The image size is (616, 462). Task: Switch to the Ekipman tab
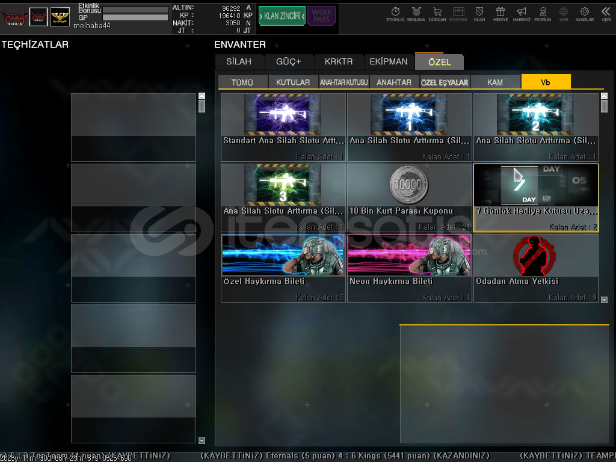point(389,61)
